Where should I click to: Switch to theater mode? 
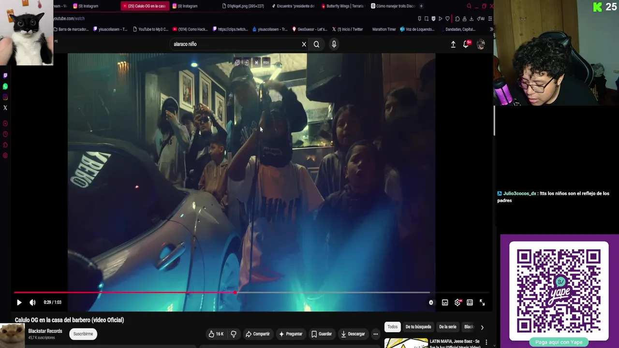click(x=470, y=303)
